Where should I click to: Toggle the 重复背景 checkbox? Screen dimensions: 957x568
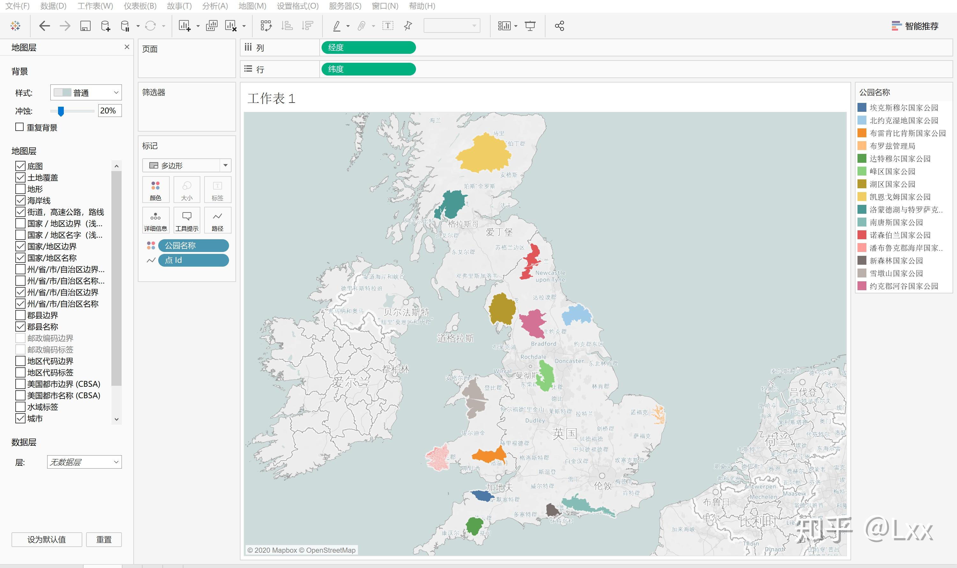[19, 127]
